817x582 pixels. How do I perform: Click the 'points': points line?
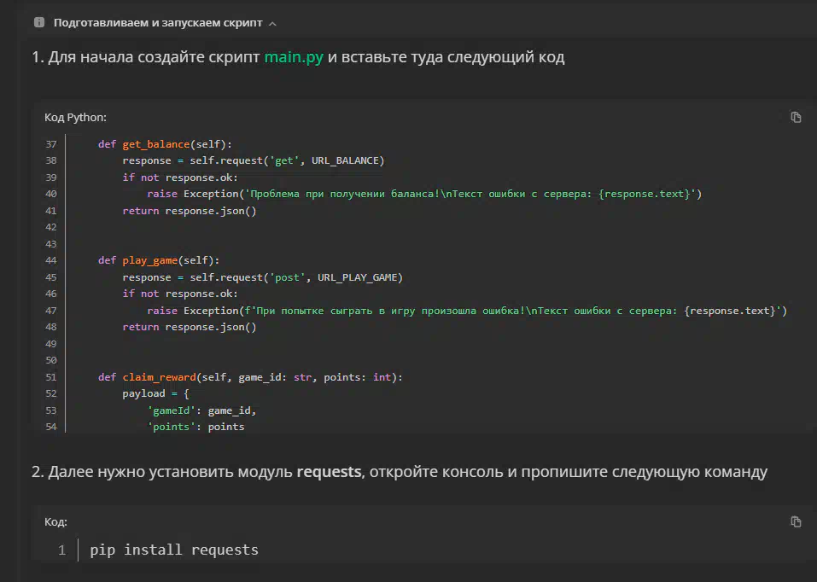tap(195, 427)
